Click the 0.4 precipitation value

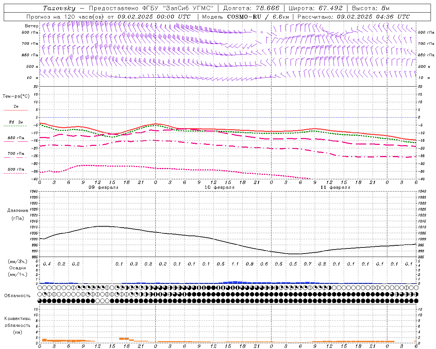(x=47, y=264)
